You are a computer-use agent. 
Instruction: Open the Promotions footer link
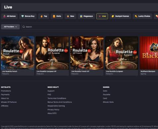click(6, 91)
